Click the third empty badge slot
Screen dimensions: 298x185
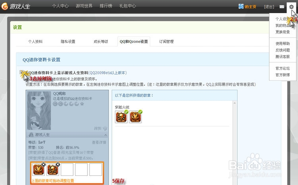(x=67, y=170)
